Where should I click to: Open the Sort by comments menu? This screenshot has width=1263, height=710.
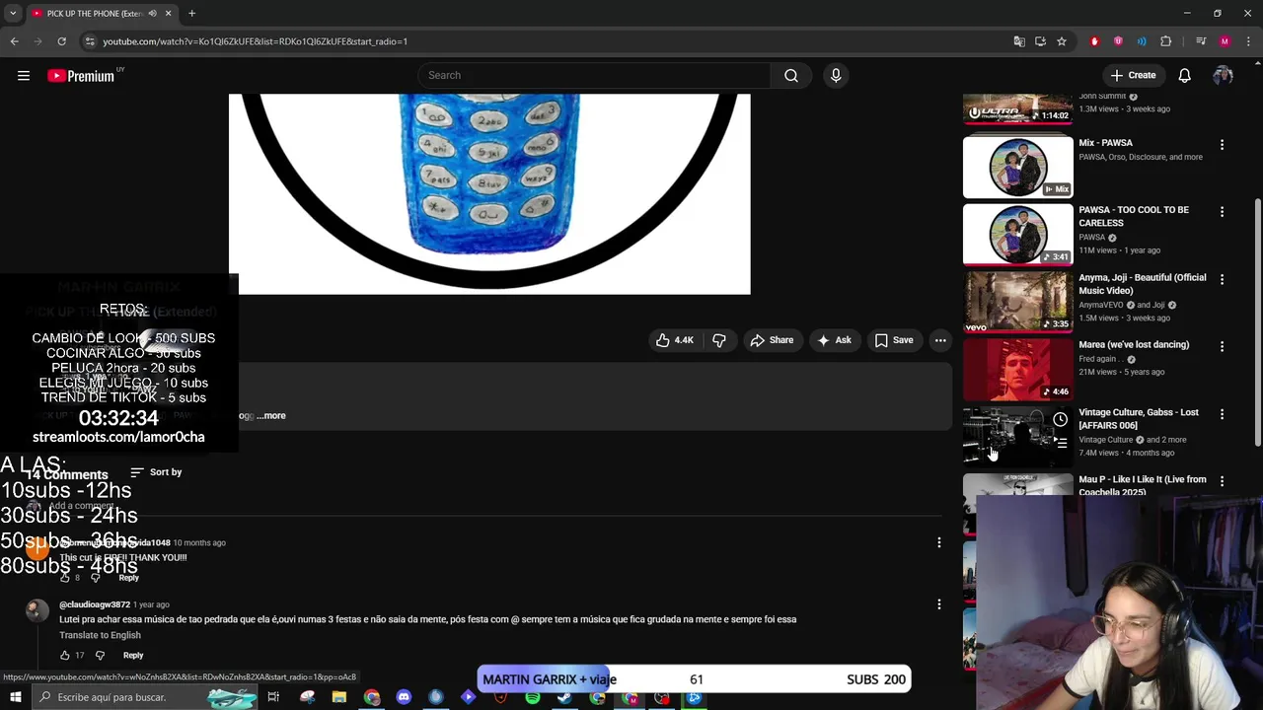(x=156, y=472)
